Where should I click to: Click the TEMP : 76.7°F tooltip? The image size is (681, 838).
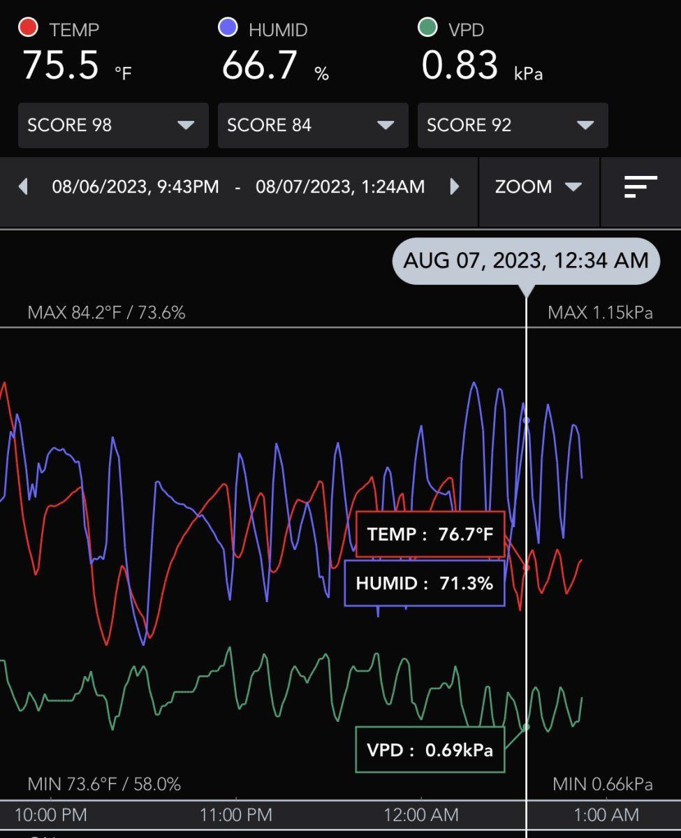click(x=430, y=535)
